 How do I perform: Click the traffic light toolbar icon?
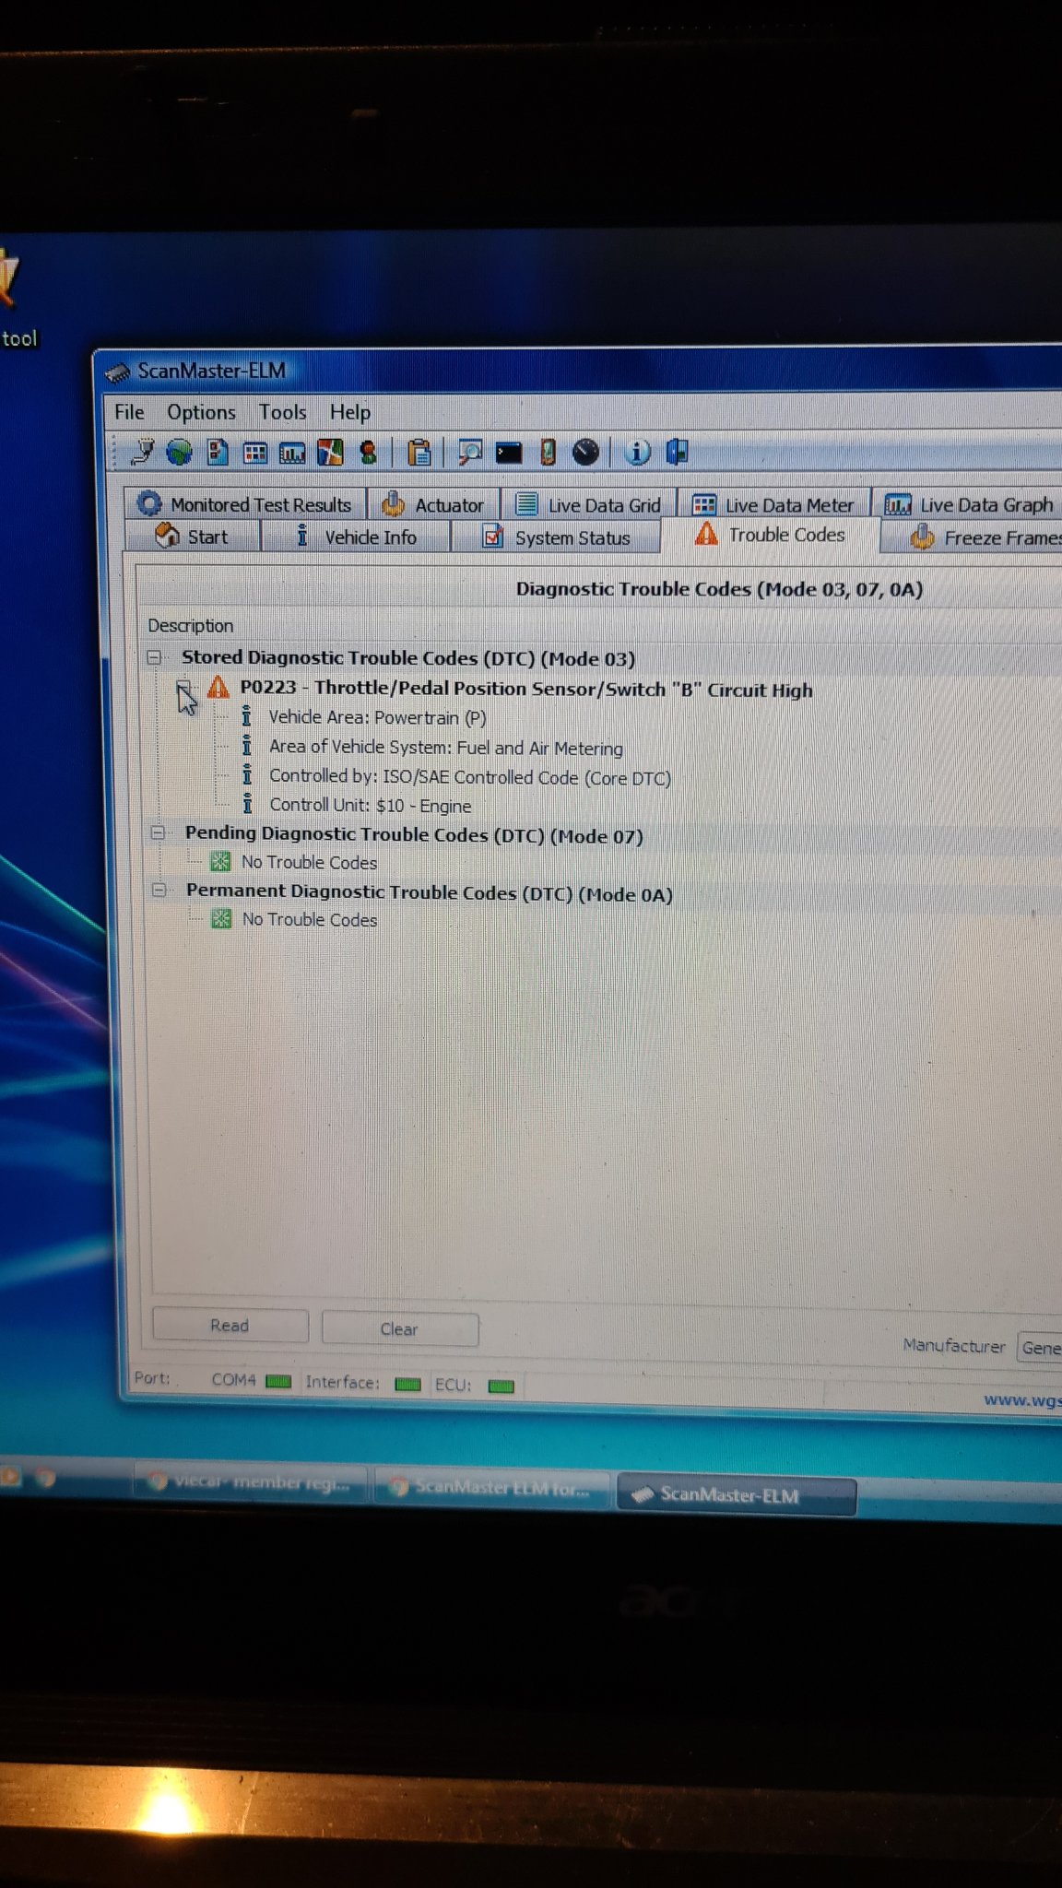tap(368, 452)
